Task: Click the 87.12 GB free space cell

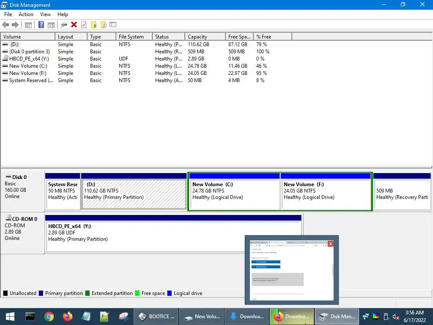Action: click(238, 44)
